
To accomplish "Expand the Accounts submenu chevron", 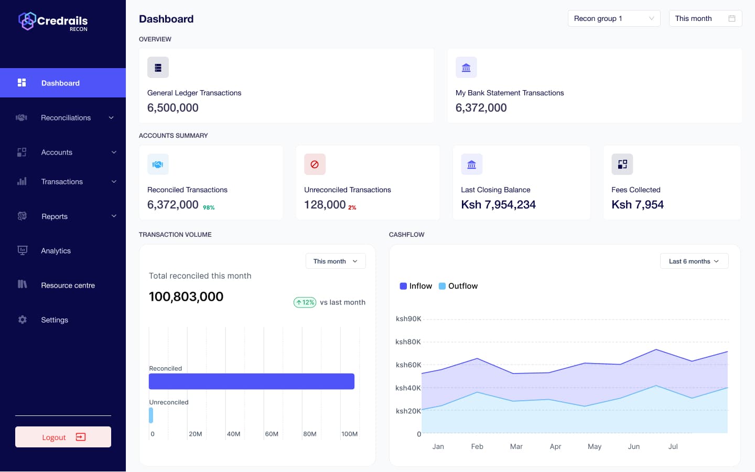I will (x=114, y=152).
